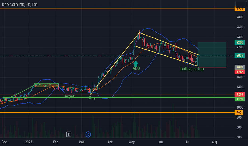This screenshot has height=146, width=248.
Task: Select the 1192 green line price label
Action: tap(239, 99)
